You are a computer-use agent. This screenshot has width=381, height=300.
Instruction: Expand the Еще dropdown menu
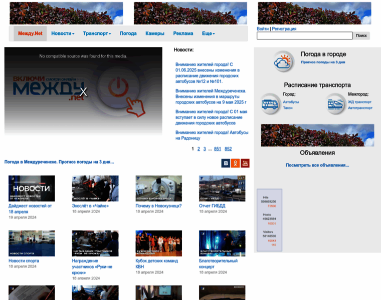pos(208,33)
